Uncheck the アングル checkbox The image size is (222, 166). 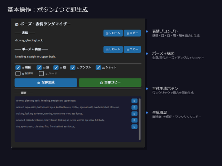pyautogui.click(x=73, y=67)
